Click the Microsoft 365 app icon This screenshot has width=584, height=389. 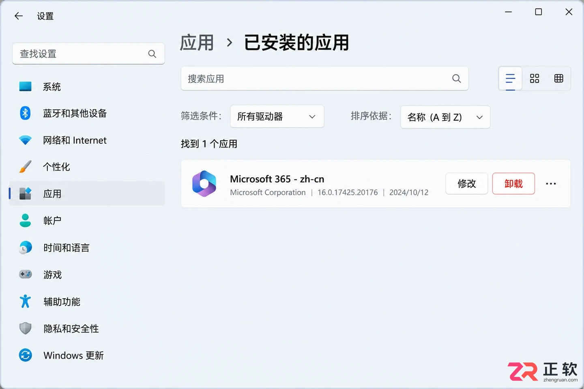click(x=204, y=184)
